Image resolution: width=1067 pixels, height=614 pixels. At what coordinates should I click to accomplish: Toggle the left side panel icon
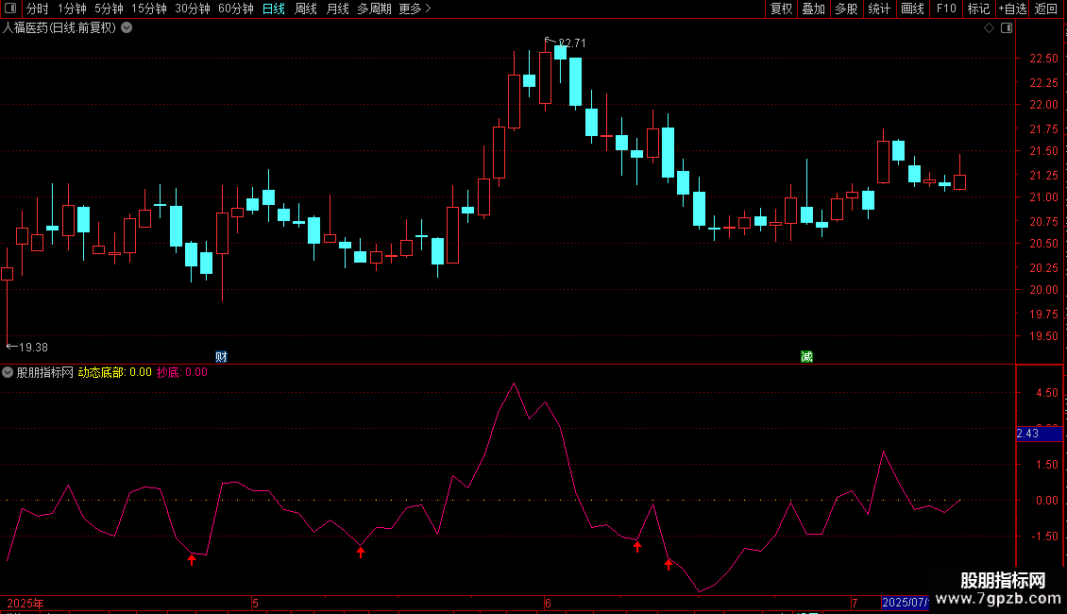pyautogui.click(x=10, y=9)
